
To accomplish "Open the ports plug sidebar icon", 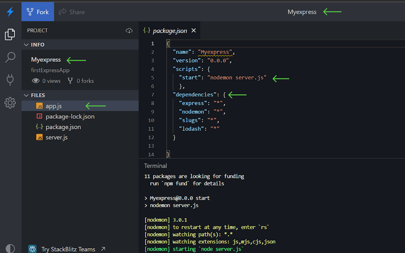I will click(10, 80).
